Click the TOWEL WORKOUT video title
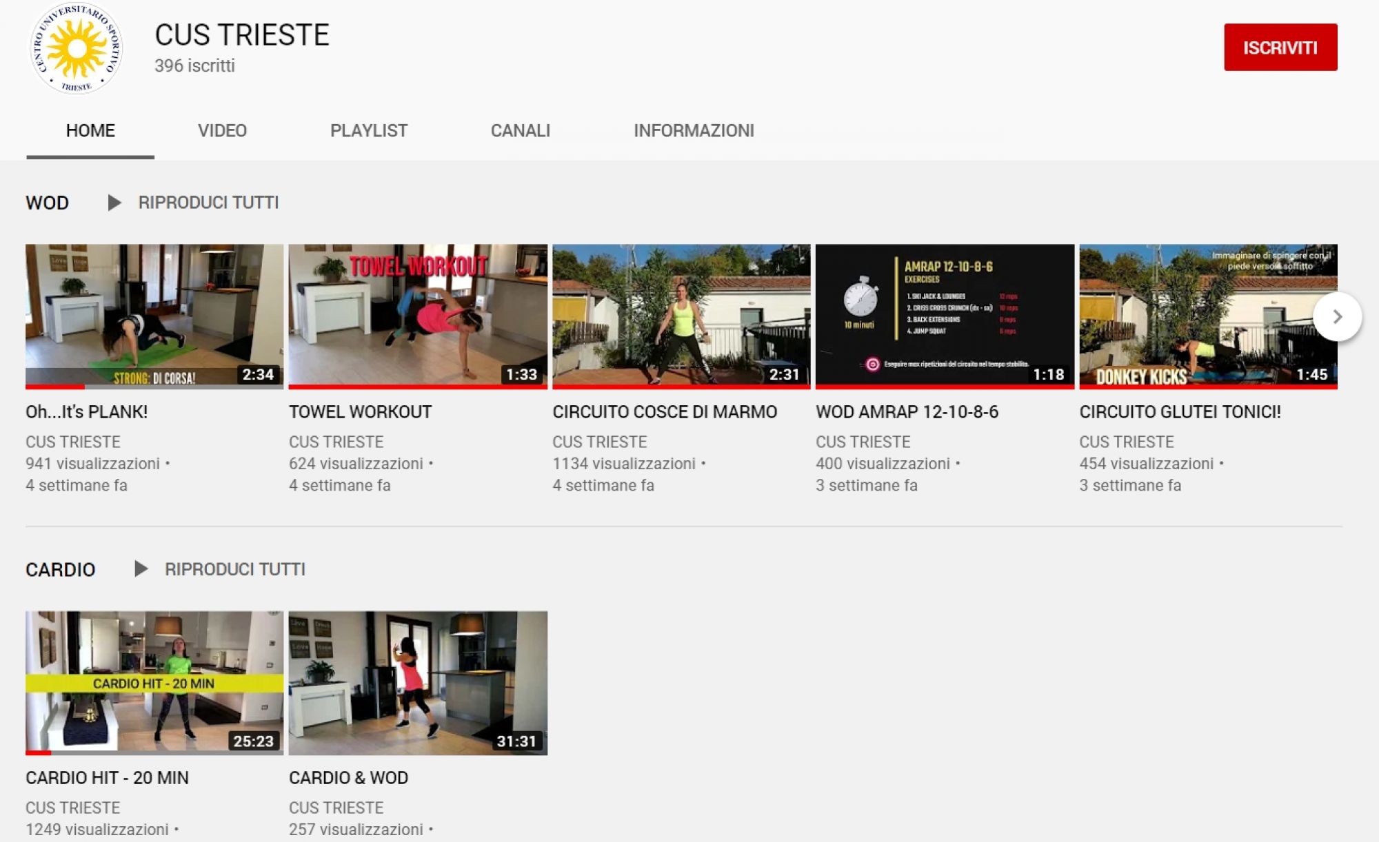 click(360, 412)
